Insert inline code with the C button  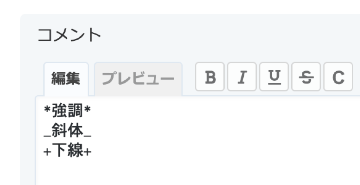tap(338, 77)
